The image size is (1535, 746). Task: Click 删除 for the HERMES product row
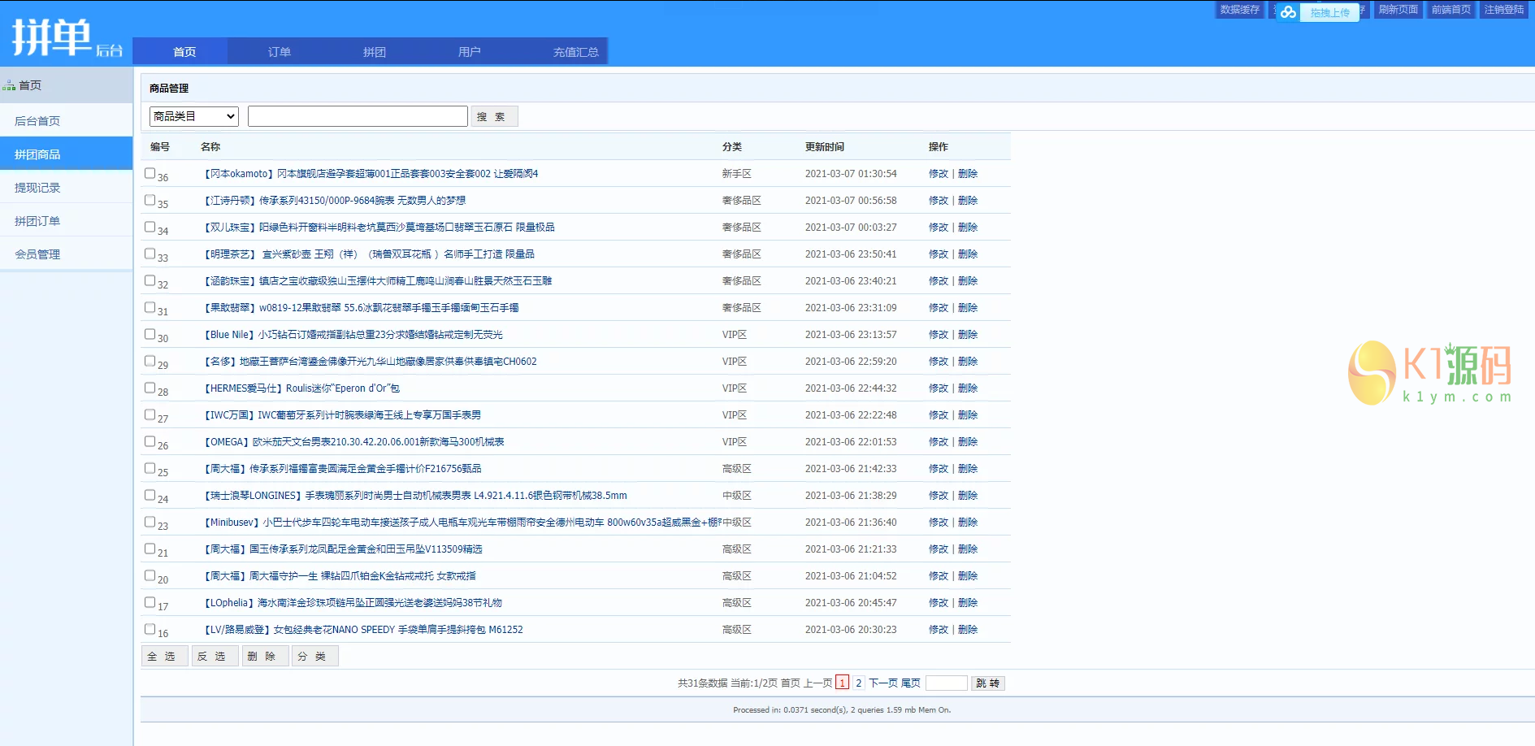(968, 388)
